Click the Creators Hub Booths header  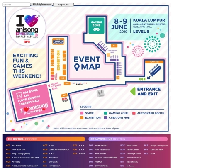pyautogui.click(x=128, y=139)
